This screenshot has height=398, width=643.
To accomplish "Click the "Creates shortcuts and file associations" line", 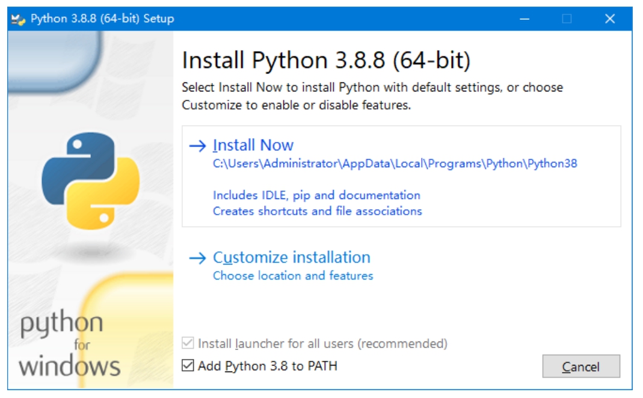I will pyautogui.click(x=317, y=211).
